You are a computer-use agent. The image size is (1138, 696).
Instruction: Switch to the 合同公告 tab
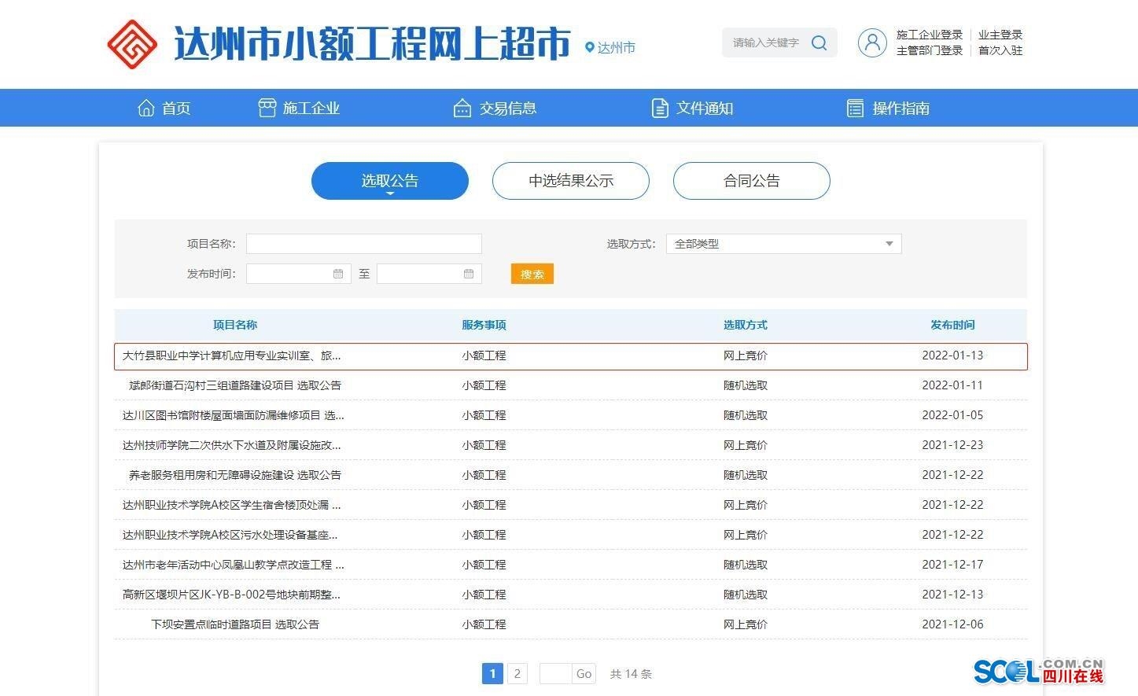(x=752, y=181)
